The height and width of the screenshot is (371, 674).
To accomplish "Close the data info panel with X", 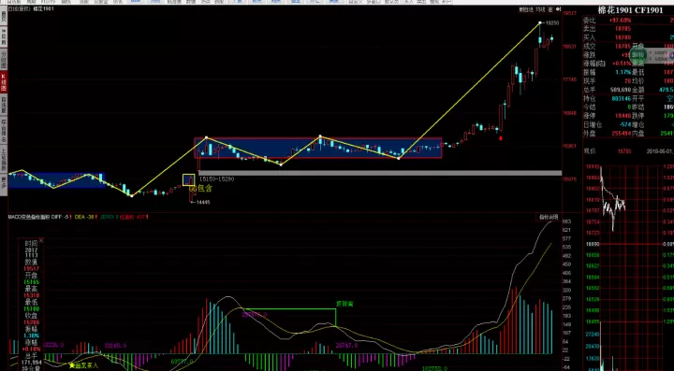I will (41, 240).
